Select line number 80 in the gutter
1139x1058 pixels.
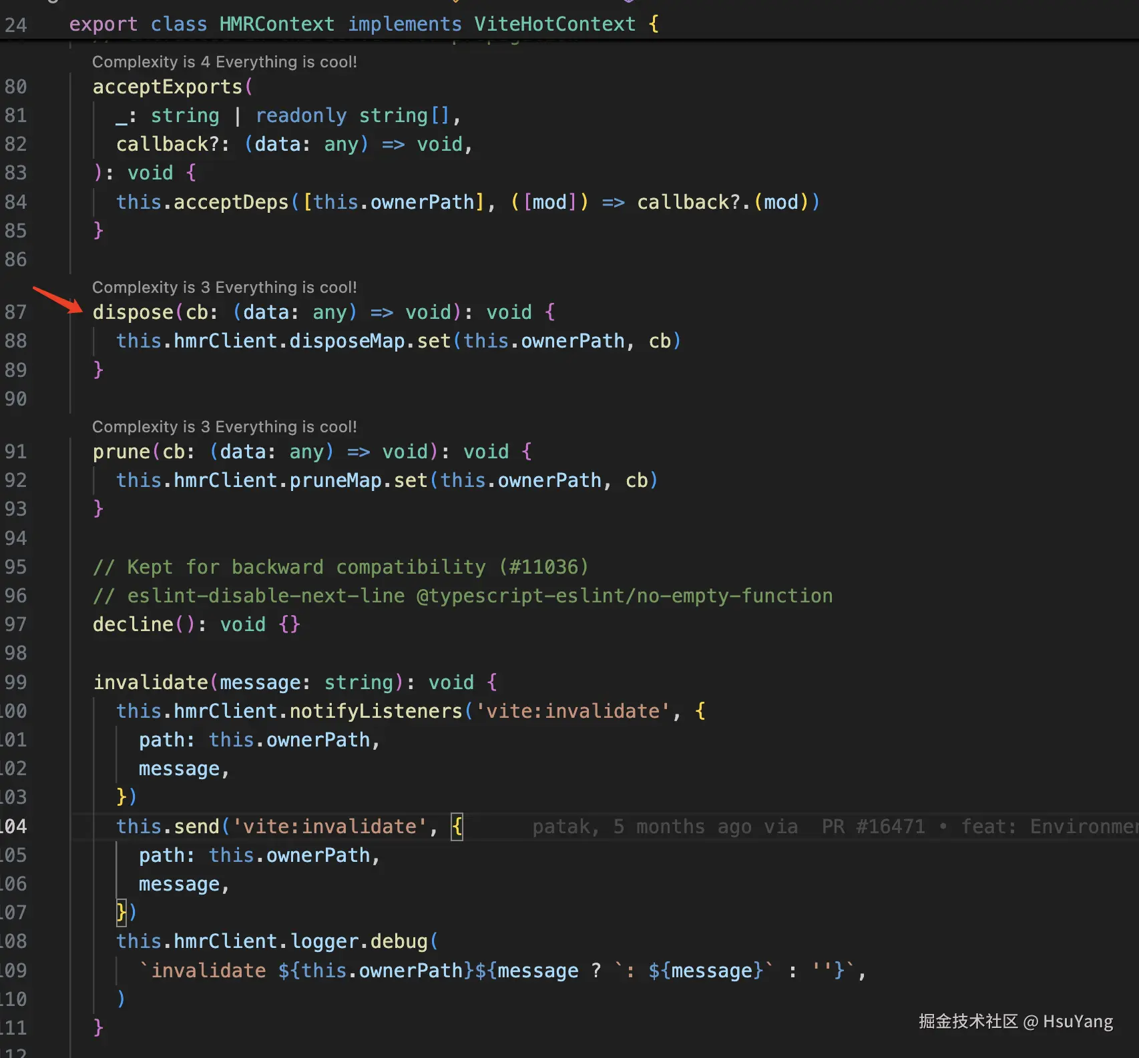pos(16,87)
